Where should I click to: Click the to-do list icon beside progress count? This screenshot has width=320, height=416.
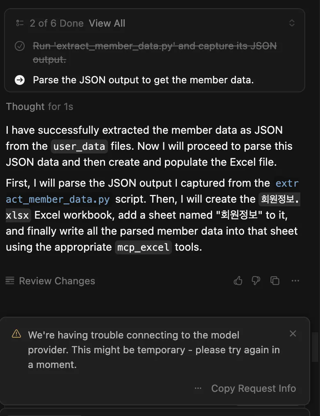point(20,23)
